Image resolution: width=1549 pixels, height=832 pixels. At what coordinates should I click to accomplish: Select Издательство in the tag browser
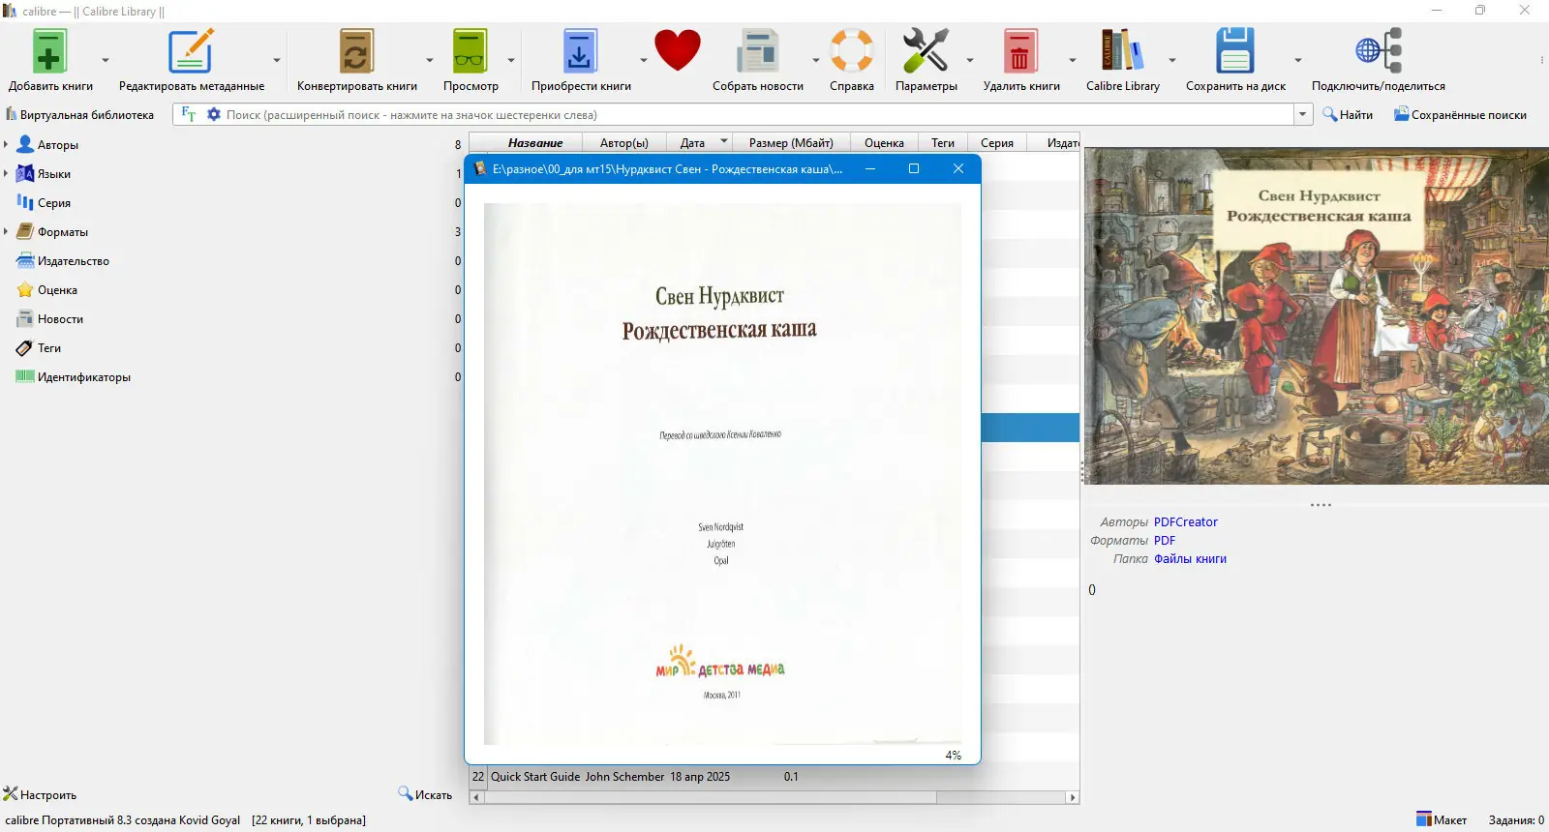pos(73,261)
